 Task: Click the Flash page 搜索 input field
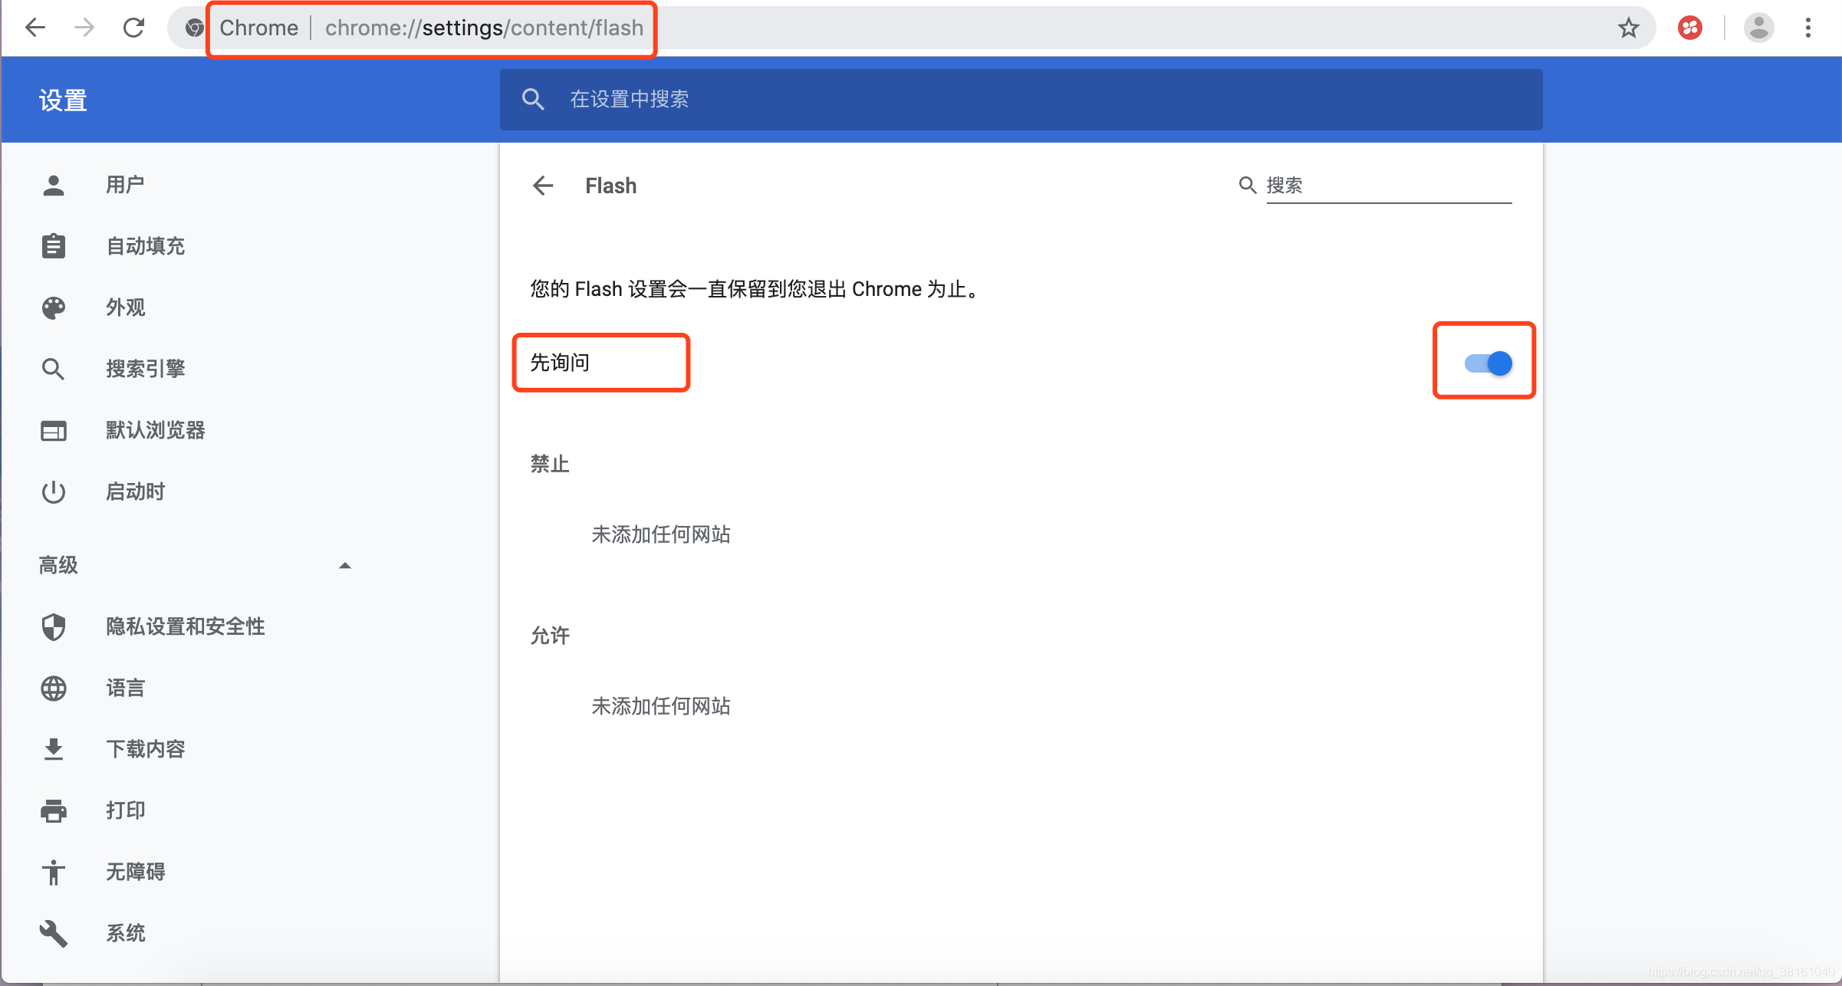coord(1389,186)
